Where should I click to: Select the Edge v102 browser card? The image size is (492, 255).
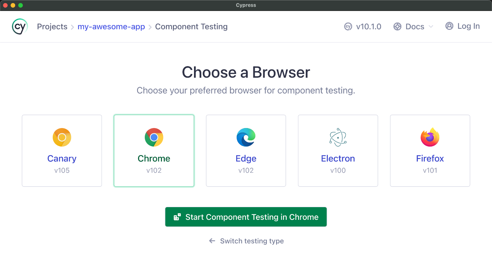click(x=246, y=151)
